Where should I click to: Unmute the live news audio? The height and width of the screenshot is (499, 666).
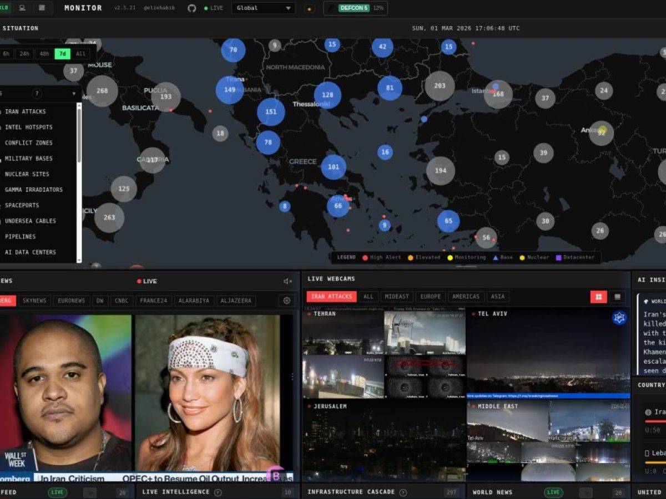pyautogui.click(x=287, y=281)
